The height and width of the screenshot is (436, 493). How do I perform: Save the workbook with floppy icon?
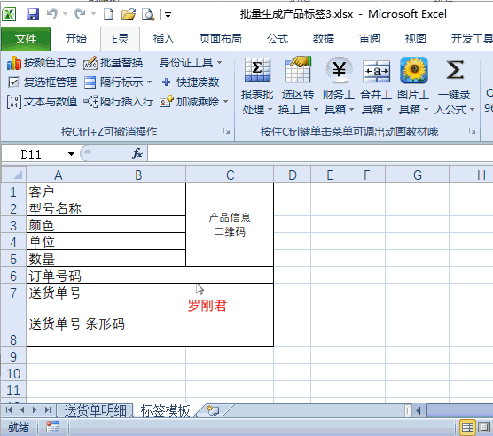pos(33,14)
